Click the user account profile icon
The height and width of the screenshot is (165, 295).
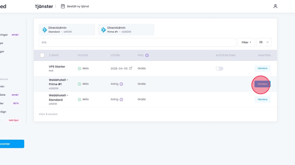click(x=275, y=6)
